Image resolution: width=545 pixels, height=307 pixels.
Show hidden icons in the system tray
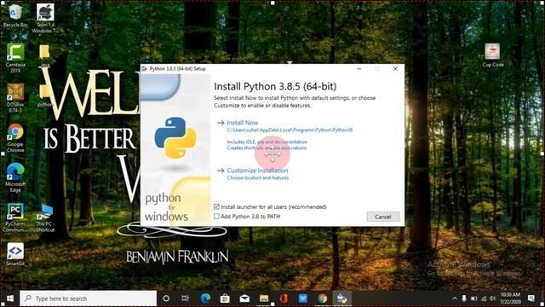454,298
